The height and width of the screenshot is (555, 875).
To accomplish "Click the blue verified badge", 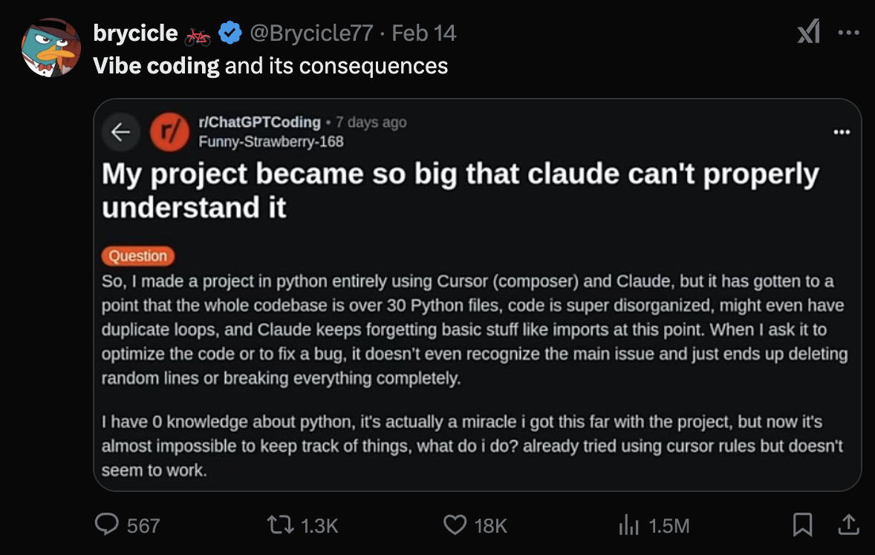I will [x=230, y=33].
